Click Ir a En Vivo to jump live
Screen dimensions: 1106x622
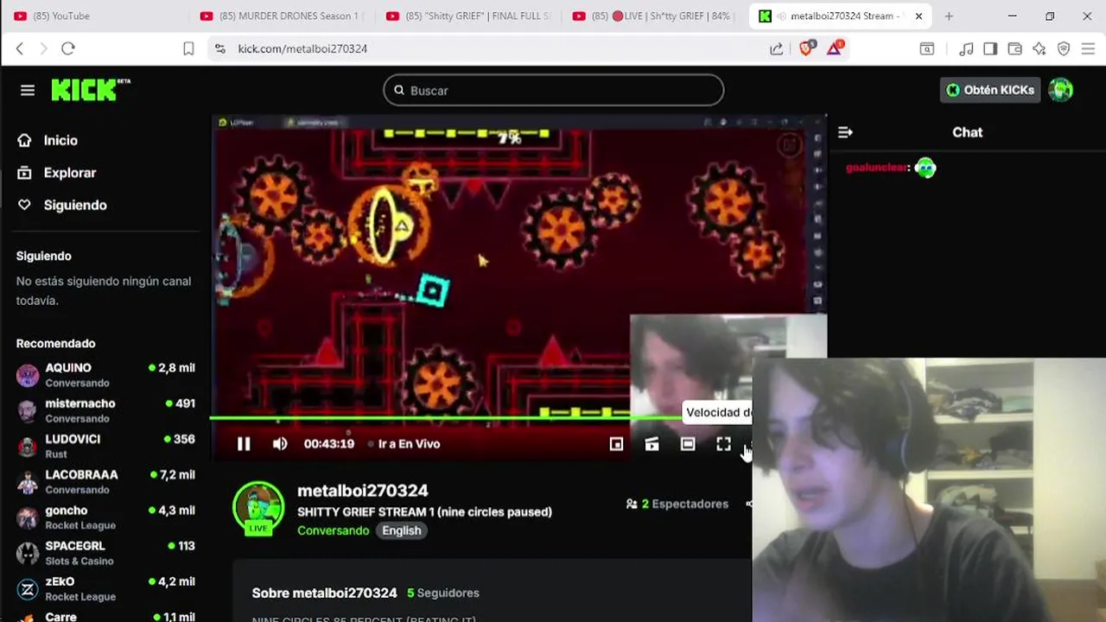coord(404,444)
